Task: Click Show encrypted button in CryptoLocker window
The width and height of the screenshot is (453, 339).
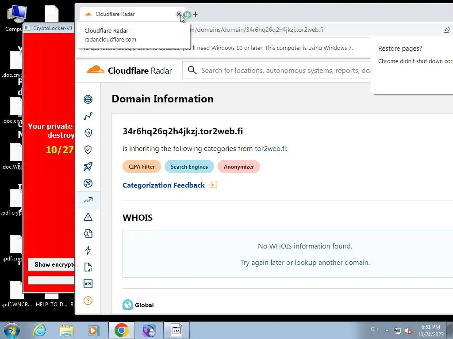Action: pyautogui.click(x=51, y=265)
